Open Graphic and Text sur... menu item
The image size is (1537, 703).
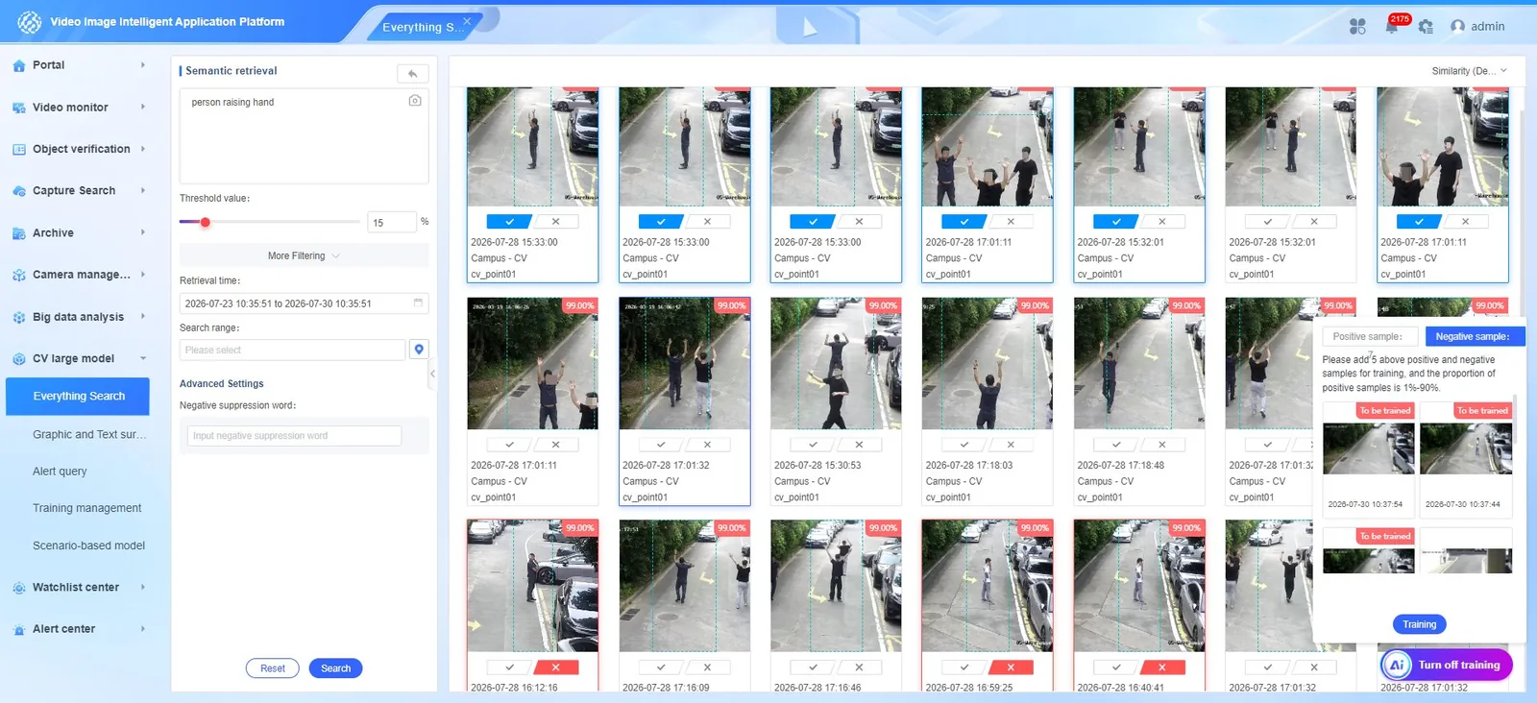[x=89, y=434]
